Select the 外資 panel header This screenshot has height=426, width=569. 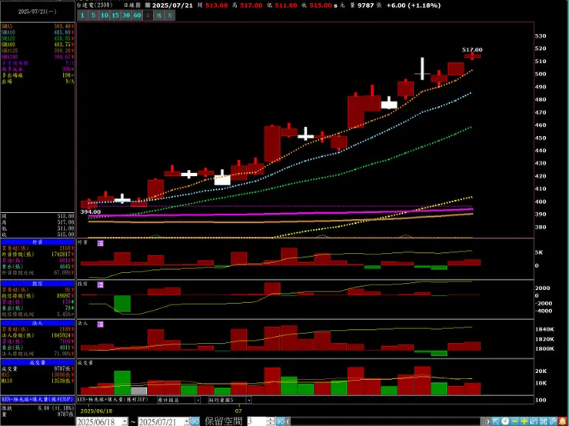tap(38, 242)
